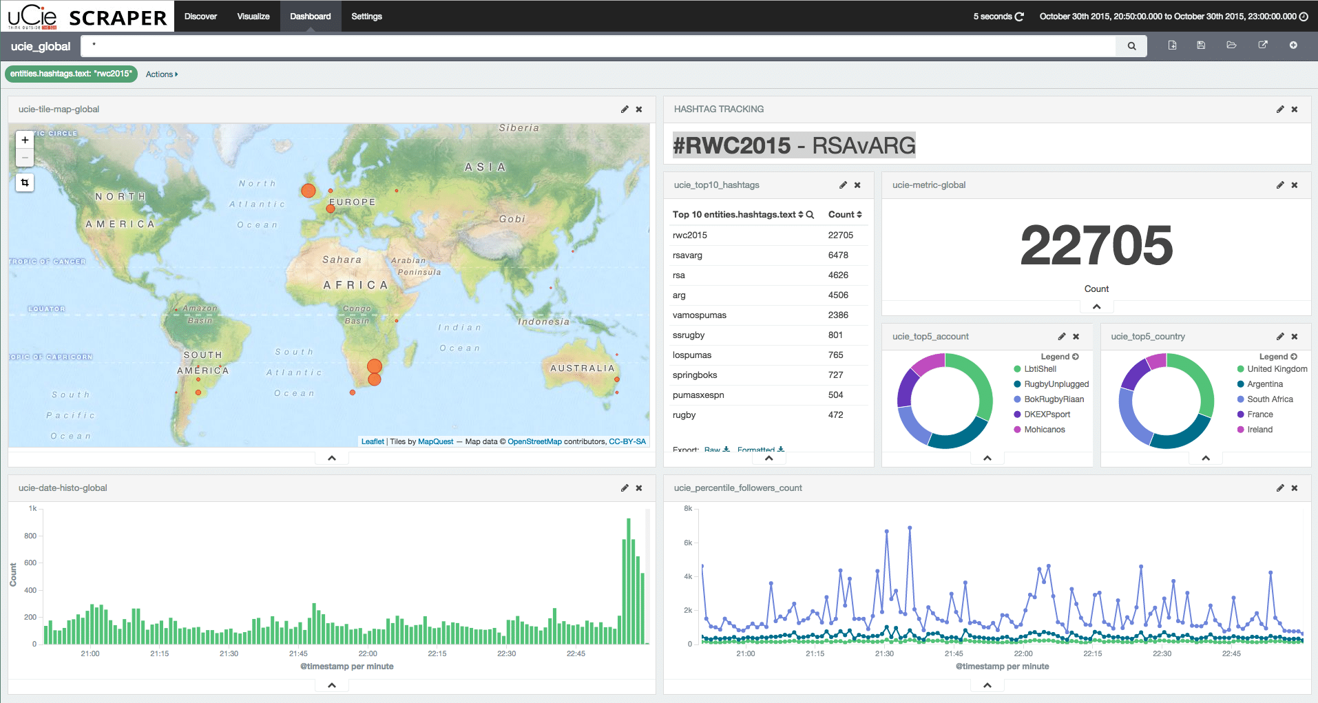The width and height of the screenshot is (1318, 703).
Task: Add a visualization with the plus icon
Action: (1293, 45)
